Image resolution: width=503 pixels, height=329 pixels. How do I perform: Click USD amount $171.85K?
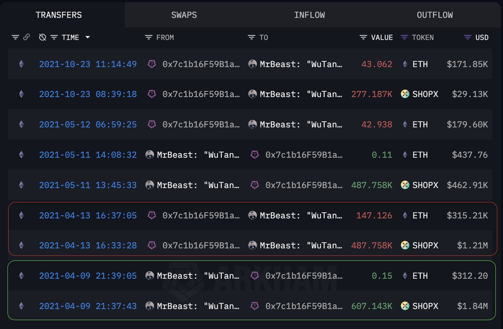[467, 64]
